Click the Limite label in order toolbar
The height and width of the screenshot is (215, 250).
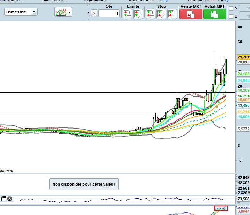tap(133, 6)
